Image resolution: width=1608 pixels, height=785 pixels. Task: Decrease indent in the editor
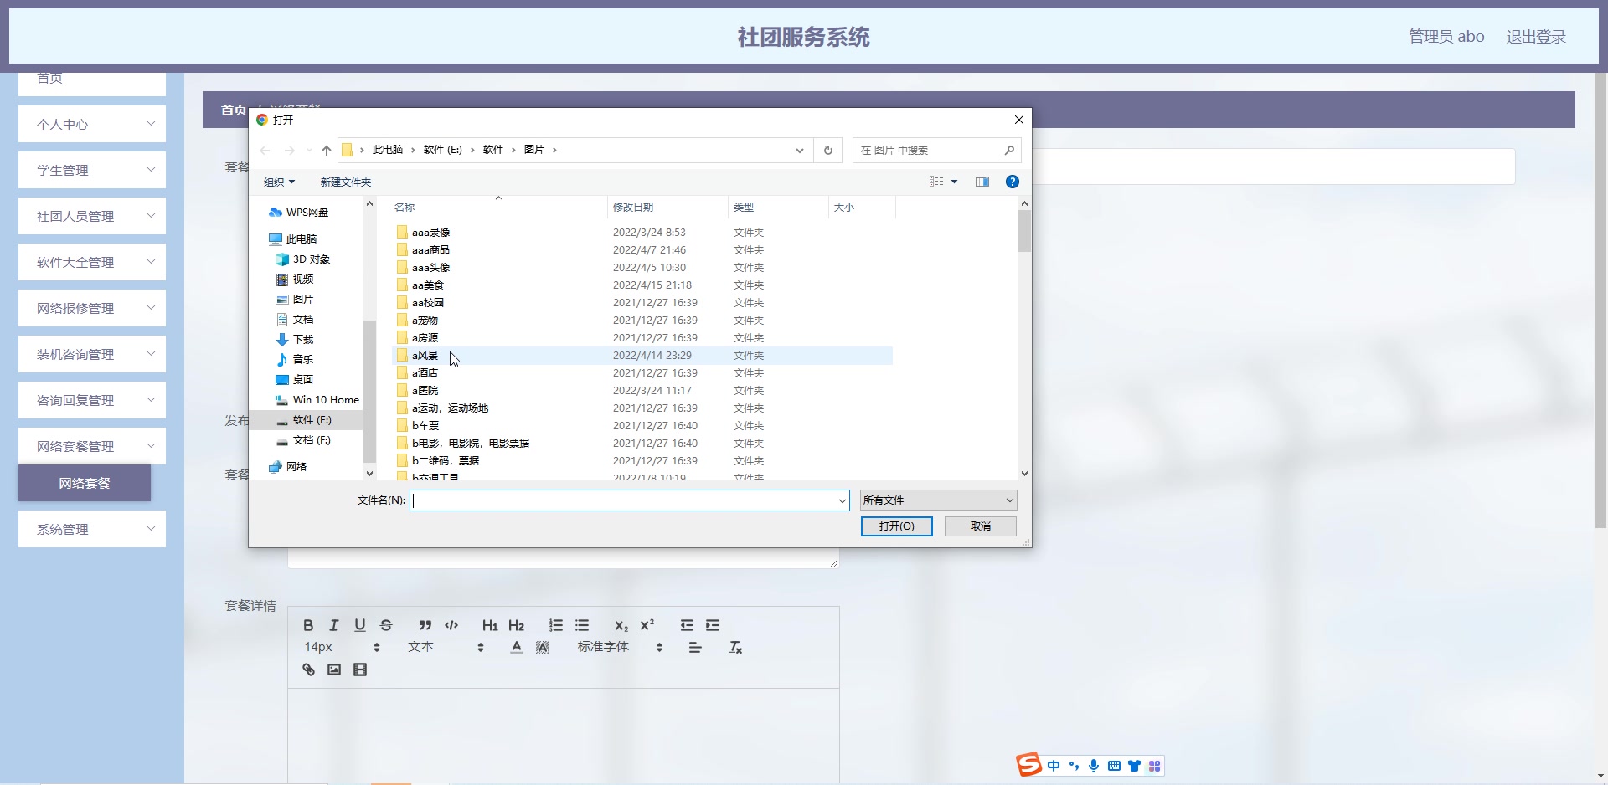[x=687, y=625]
